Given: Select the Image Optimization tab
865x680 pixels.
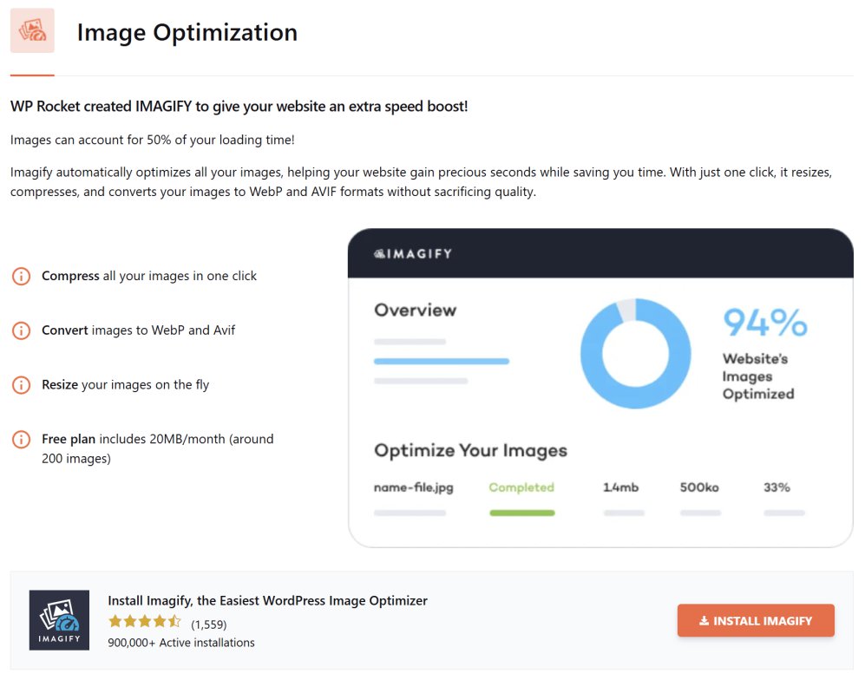Looking at the screenshot, I should pos(187,32).
